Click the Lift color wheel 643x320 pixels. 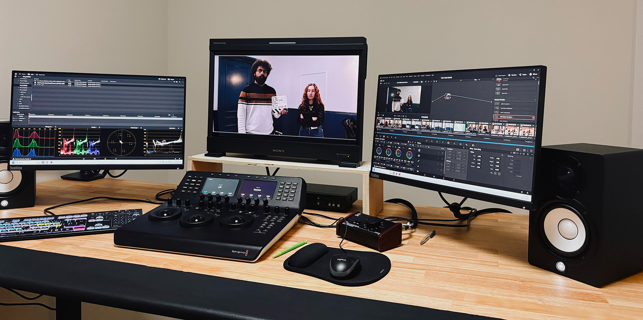click(x=379, y=151)
